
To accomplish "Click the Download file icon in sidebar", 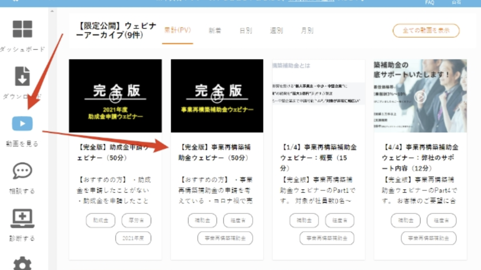I will pyautogui.click(x=22, y=76).
